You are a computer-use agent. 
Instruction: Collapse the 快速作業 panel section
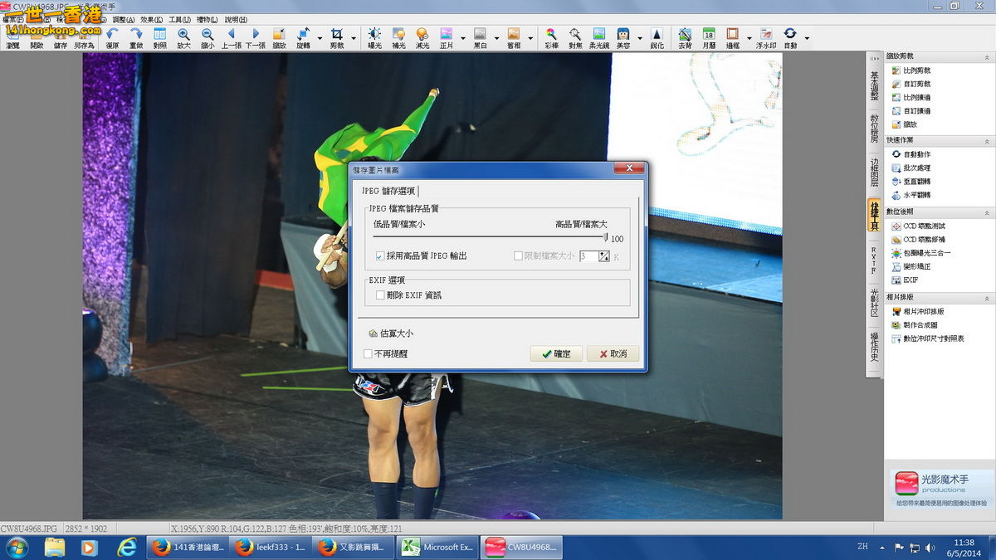[x=987, y=140]
